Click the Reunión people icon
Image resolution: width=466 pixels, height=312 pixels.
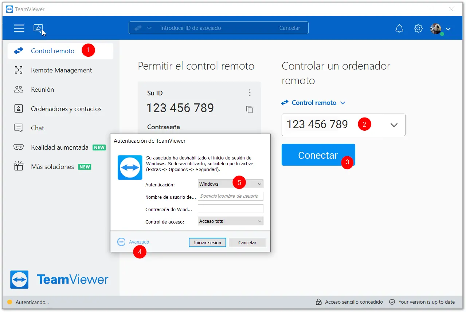tap(18, 90)
